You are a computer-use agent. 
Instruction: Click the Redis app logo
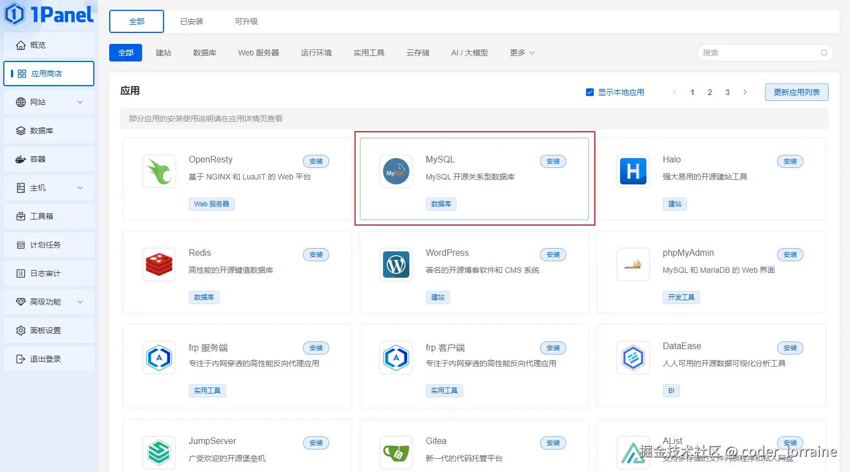(x=159, y=265)
